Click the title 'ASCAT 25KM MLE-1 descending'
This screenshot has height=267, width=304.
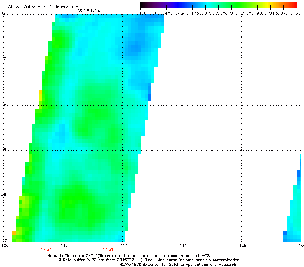(43, 7)
